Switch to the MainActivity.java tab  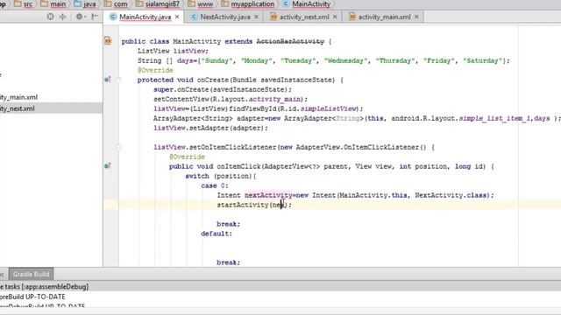(x=145, y=17)
